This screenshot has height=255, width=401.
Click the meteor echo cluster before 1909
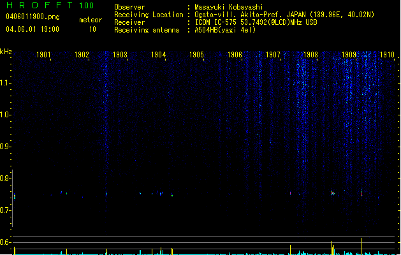(333, 193)
